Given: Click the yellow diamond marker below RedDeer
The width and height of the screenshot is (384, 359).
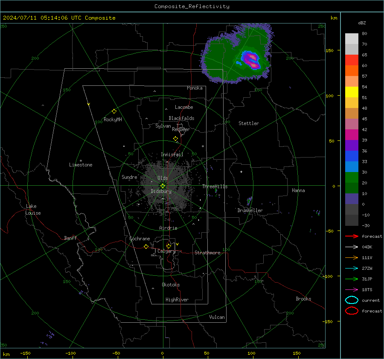Looking at the screenshot, I should [175, 139].
